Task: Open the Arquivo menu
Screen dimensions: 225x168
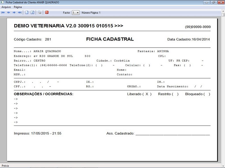Action: [x=6, y=7]
